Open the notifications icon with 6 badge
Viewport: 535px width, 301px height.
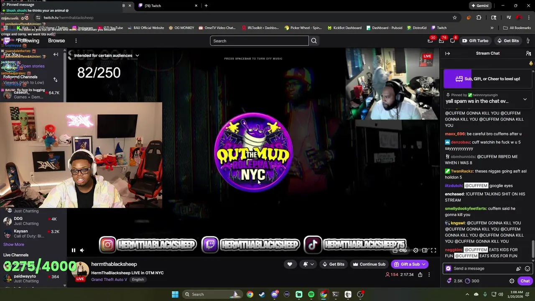[x=453, y=41]
